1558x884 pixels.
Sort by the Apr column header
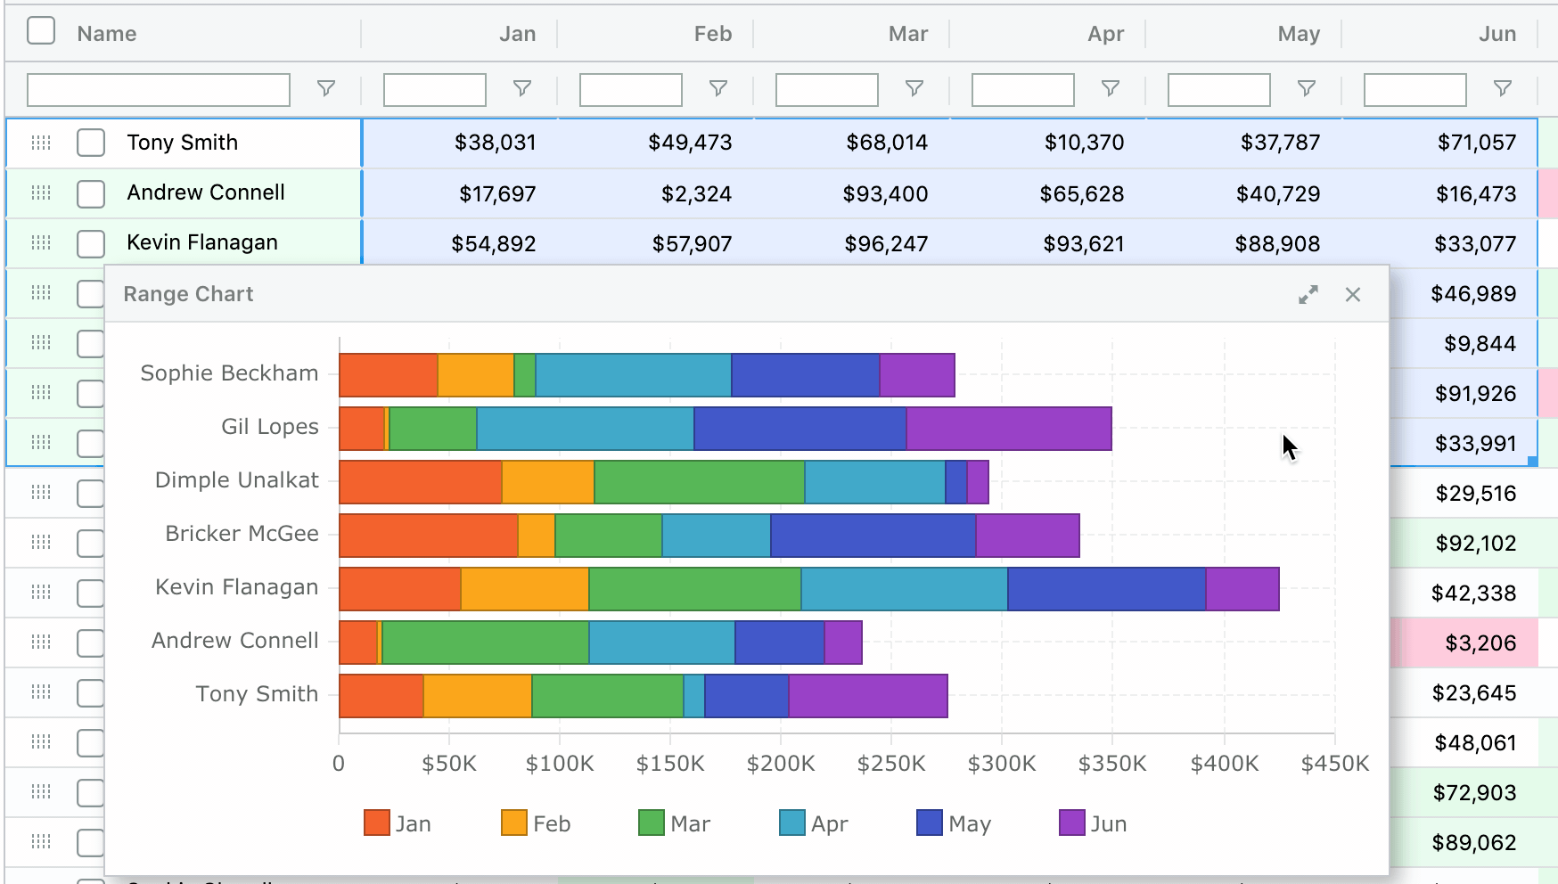pos(1106,34)
